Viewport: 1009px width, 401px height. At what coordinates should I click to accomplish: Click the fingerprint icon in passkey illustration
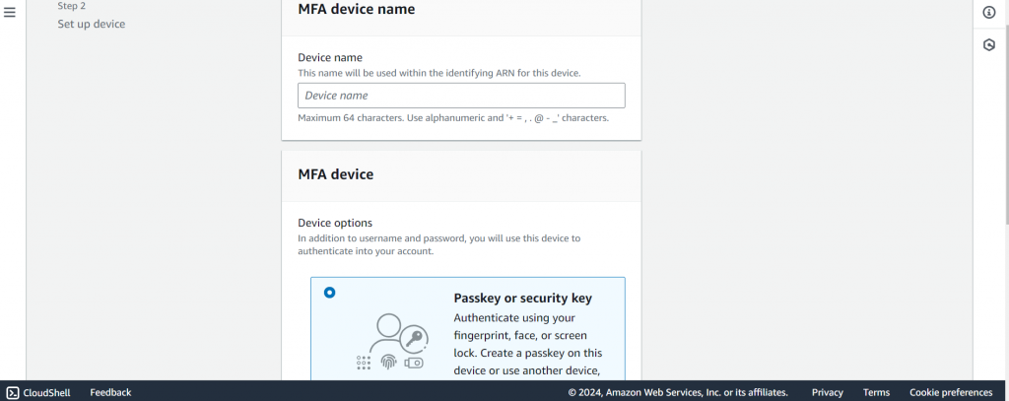pos(387,362)
